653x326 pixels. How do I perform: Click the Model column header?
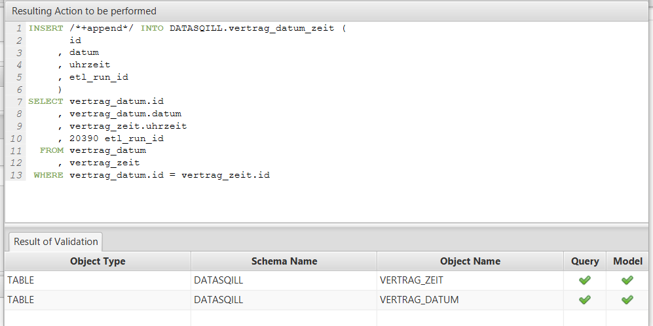[x=627, y=261]
